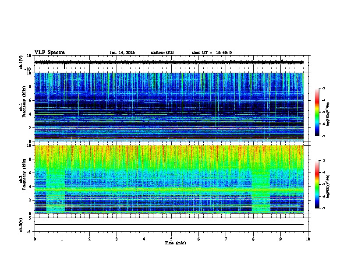The image size is (347, 268).
Task: Click the "VLF Spectra" plot title
Action: [50, 53]
